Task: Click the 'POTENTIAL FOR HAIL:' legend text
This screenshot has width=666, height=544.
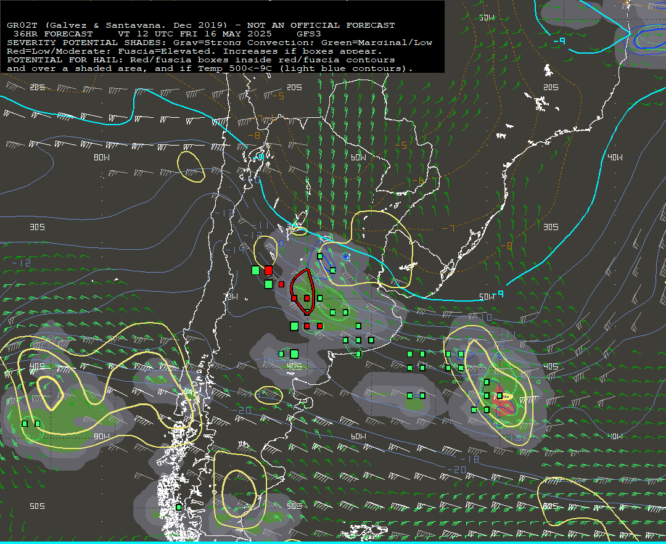Action: (66, 60)
